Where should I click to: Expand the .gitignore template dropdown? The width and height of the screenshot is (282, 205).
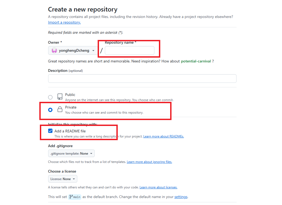[71, 154]
